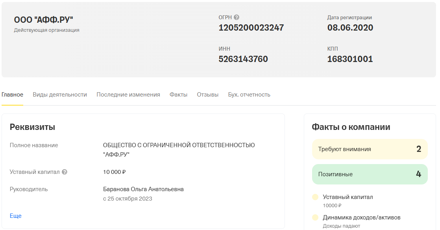440x230 pixels.
Task: Click the registration date 08.06.2020
Action: pos(350,28)
